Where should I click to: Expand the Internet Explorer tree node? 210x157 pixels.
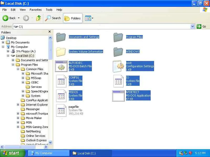(18, 105)
